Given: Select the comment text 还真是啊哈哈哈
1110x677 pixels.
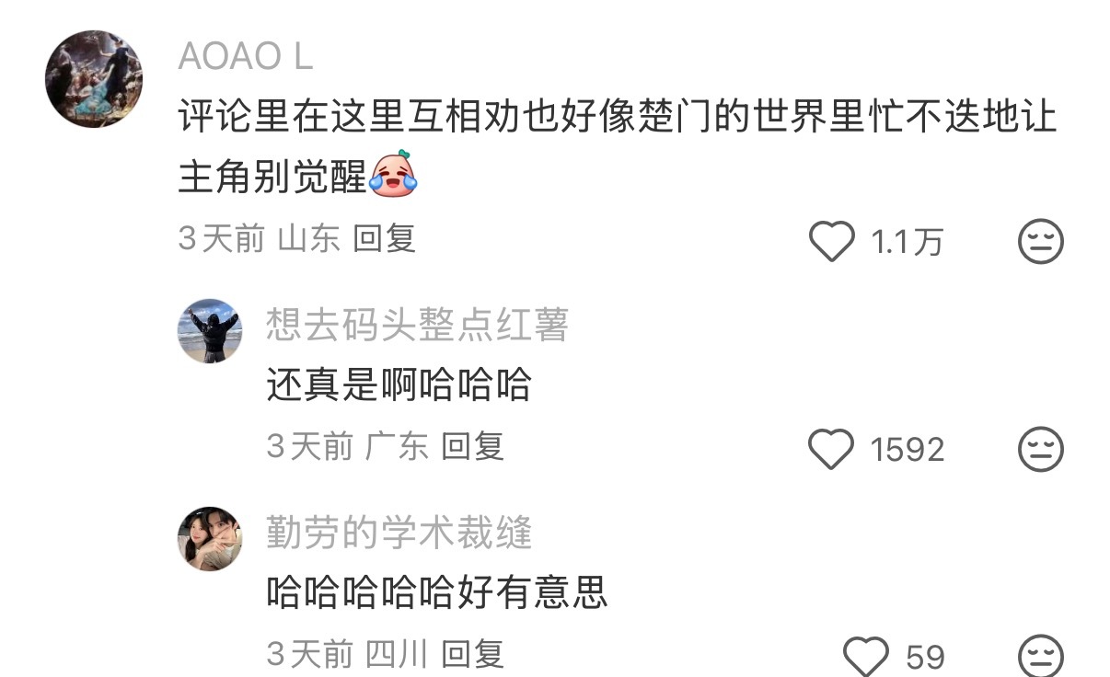Looking at the screenshot, I should [x=399, y=384].
